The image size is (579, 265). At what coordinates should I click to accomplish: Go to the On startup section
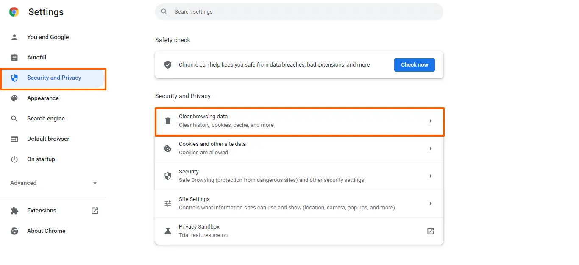point(53,159)
